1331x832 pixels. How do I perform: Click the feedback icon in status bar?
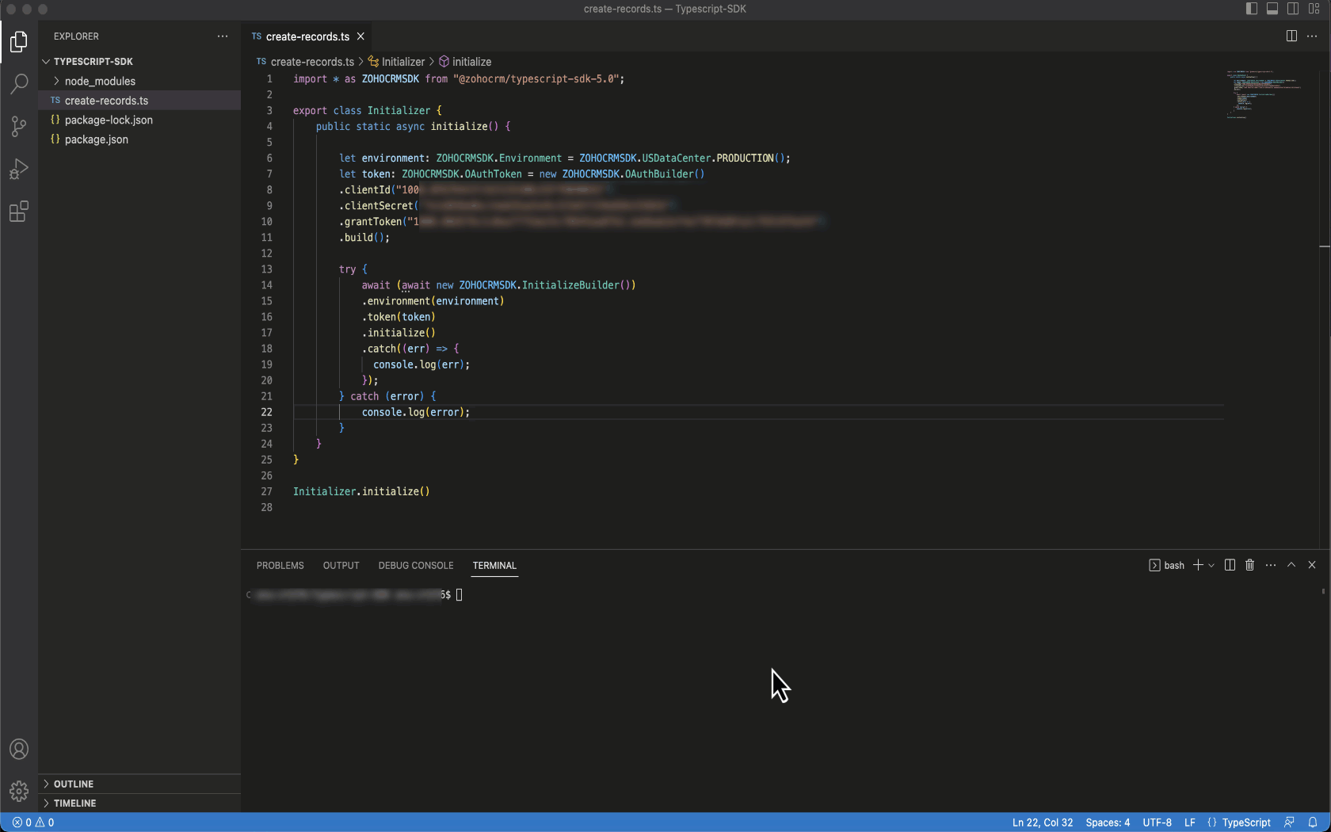[x=1290, y=822]
